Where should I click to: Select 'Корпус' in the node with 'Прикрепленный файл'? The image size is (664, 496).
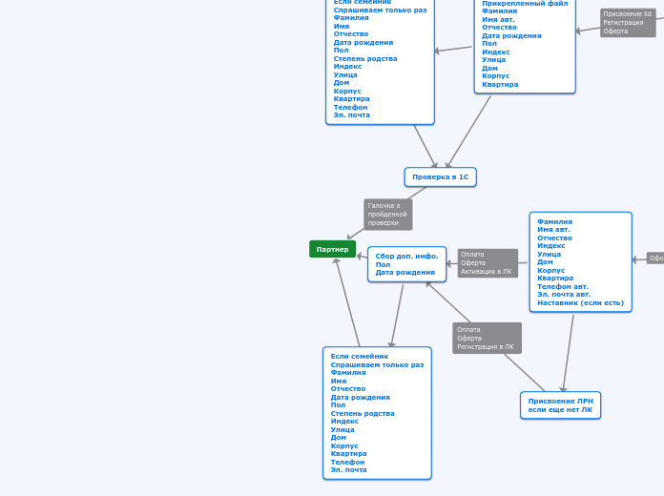496,75
